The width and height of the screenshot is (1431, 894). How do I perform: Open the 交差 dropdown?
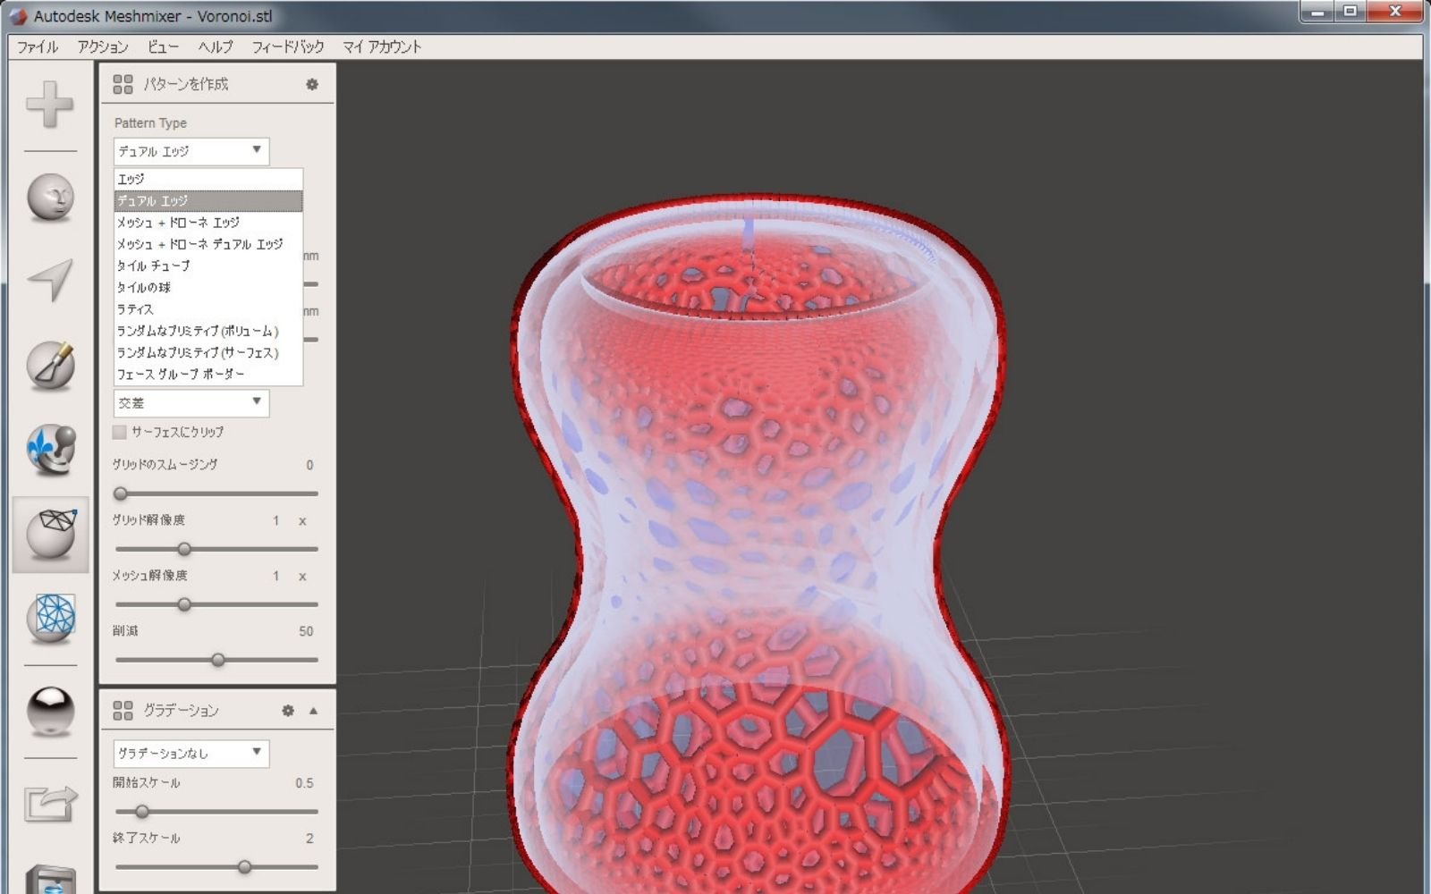click(x=191, y=403)
